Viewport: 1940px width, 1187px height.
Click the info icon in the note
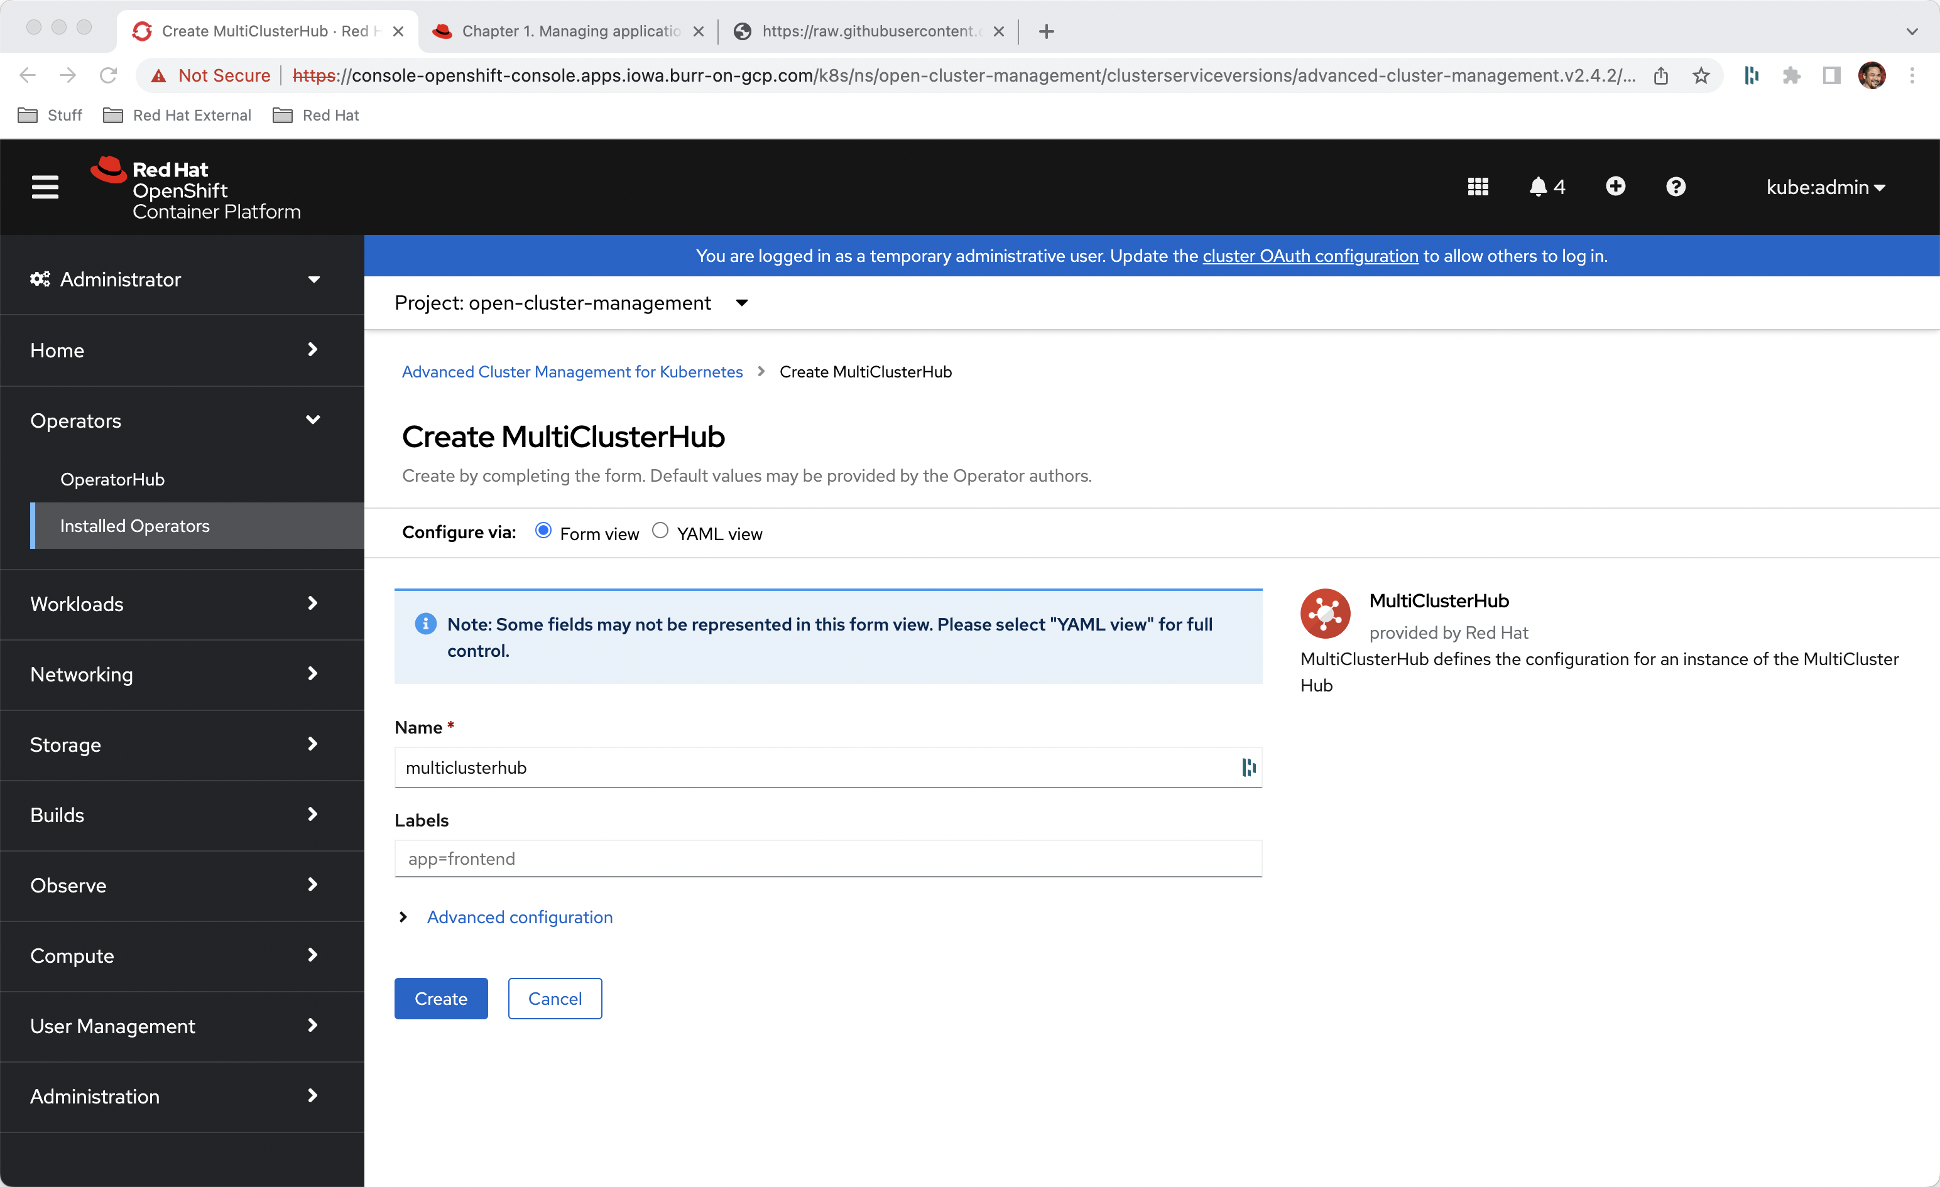(425, 624)
